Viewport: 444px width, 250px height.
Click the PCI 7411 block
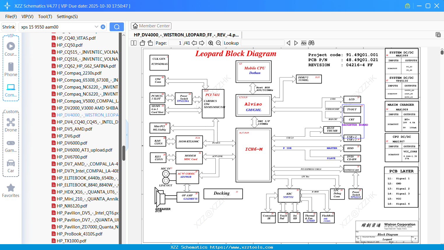click(213, 103)
